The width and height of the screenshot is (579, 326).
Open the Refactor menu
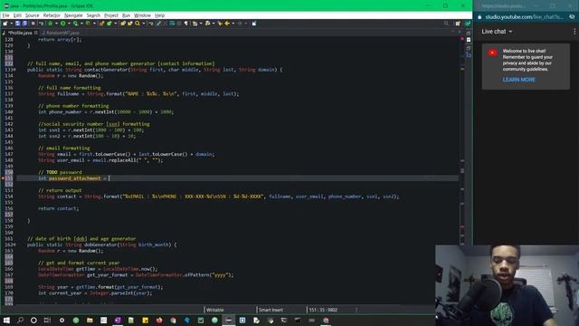click(52, 15)
